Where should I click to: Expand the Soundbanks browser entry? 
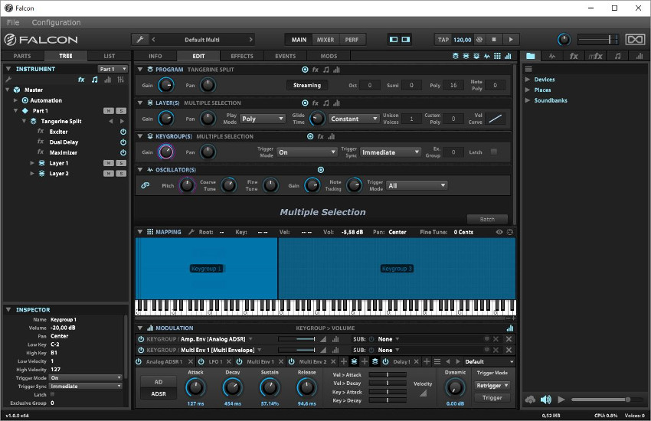527,100
